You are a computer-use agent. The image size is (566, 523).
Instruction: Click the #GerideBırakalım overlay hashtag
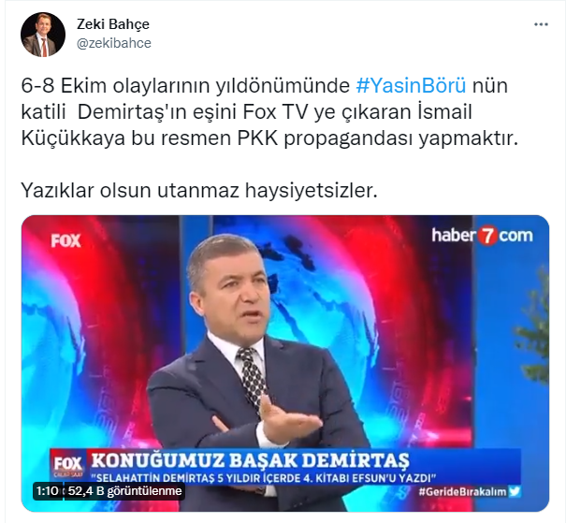point(462,491)
